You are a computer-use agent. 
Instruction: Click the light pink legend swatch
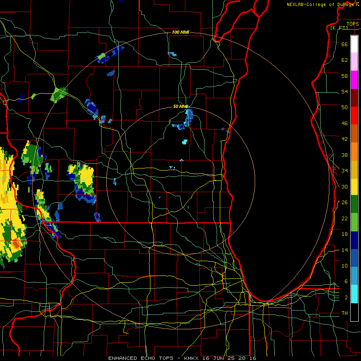tap(354, 61)
